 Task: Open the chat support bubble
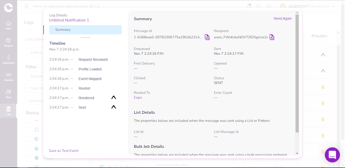click(x=332, y=155)
